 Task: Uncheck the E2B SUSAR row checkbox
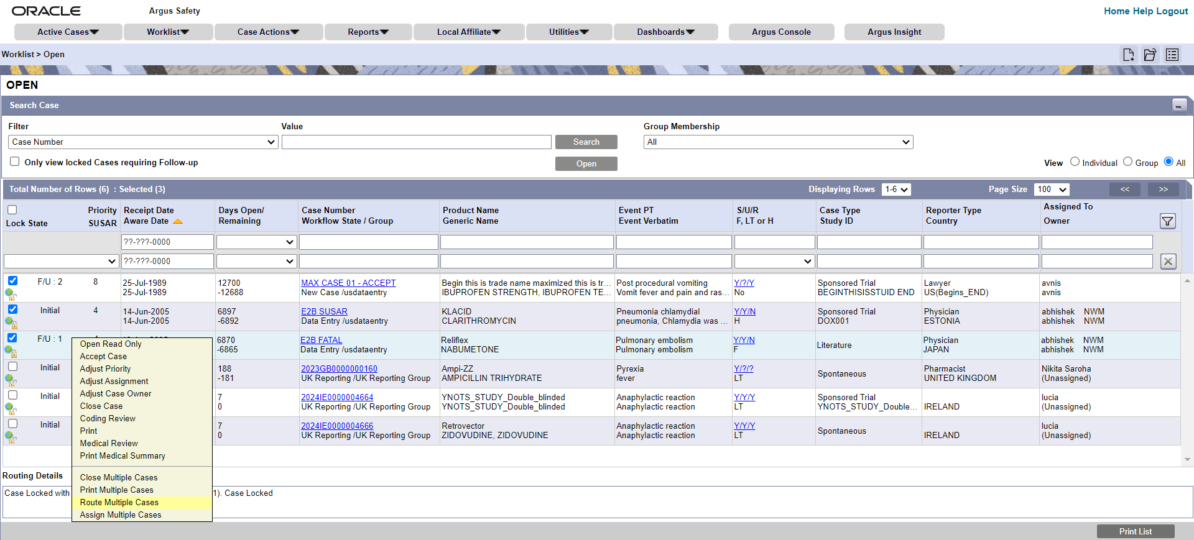(x=12, y=309)
